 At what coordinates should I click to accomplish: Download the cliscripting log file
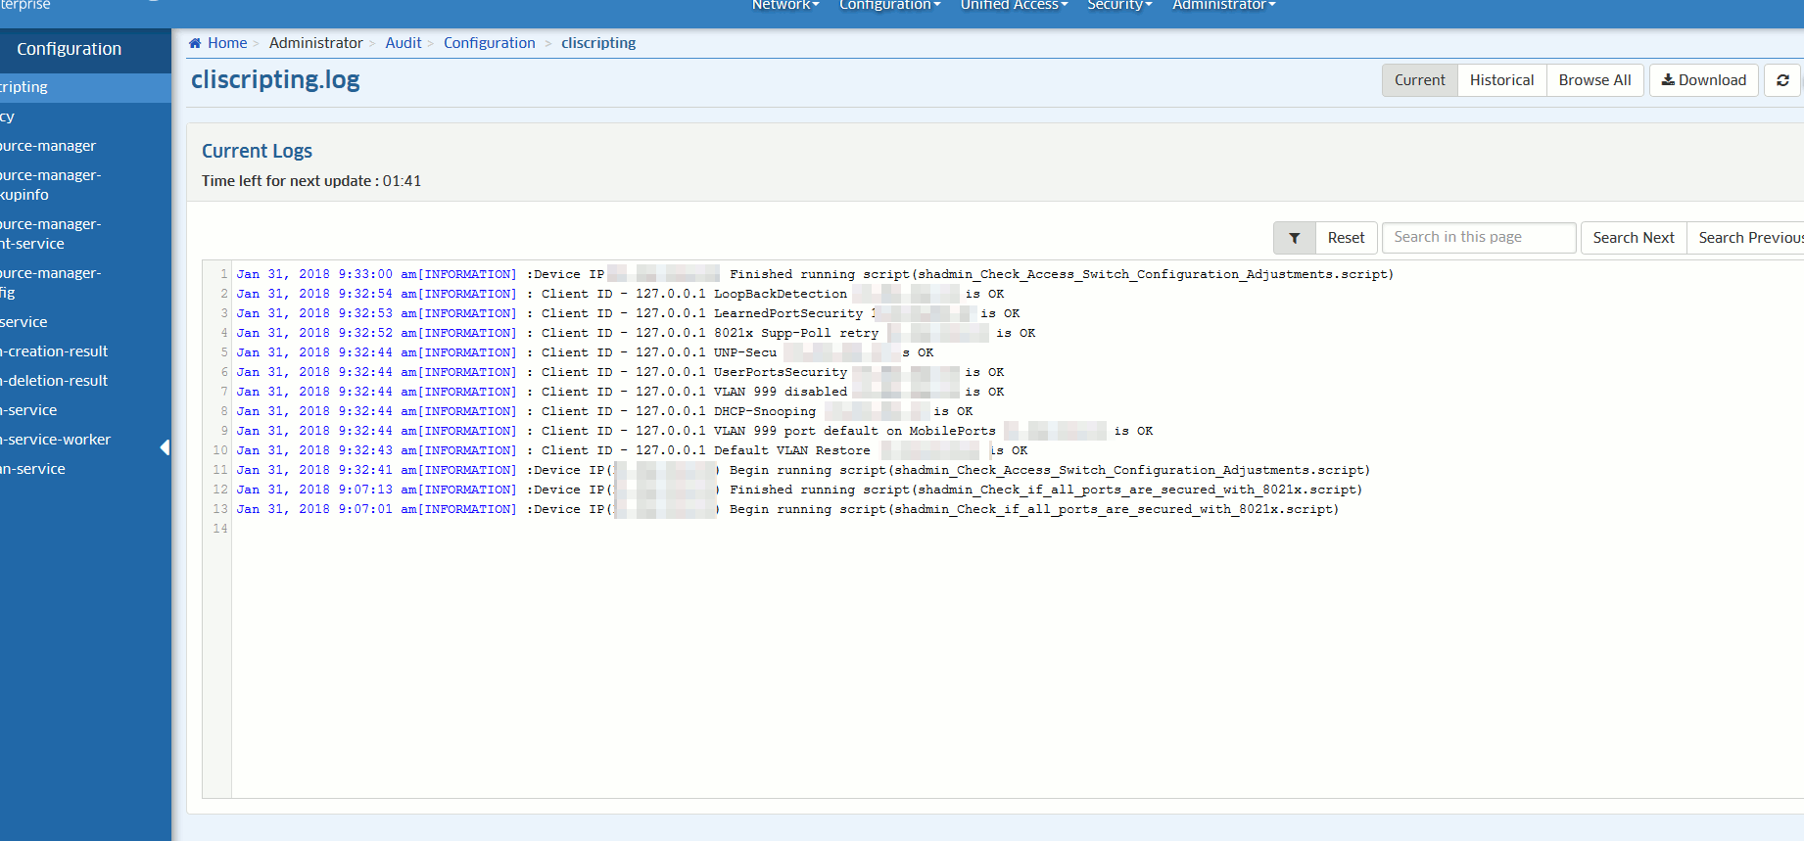click(1703, 80)
